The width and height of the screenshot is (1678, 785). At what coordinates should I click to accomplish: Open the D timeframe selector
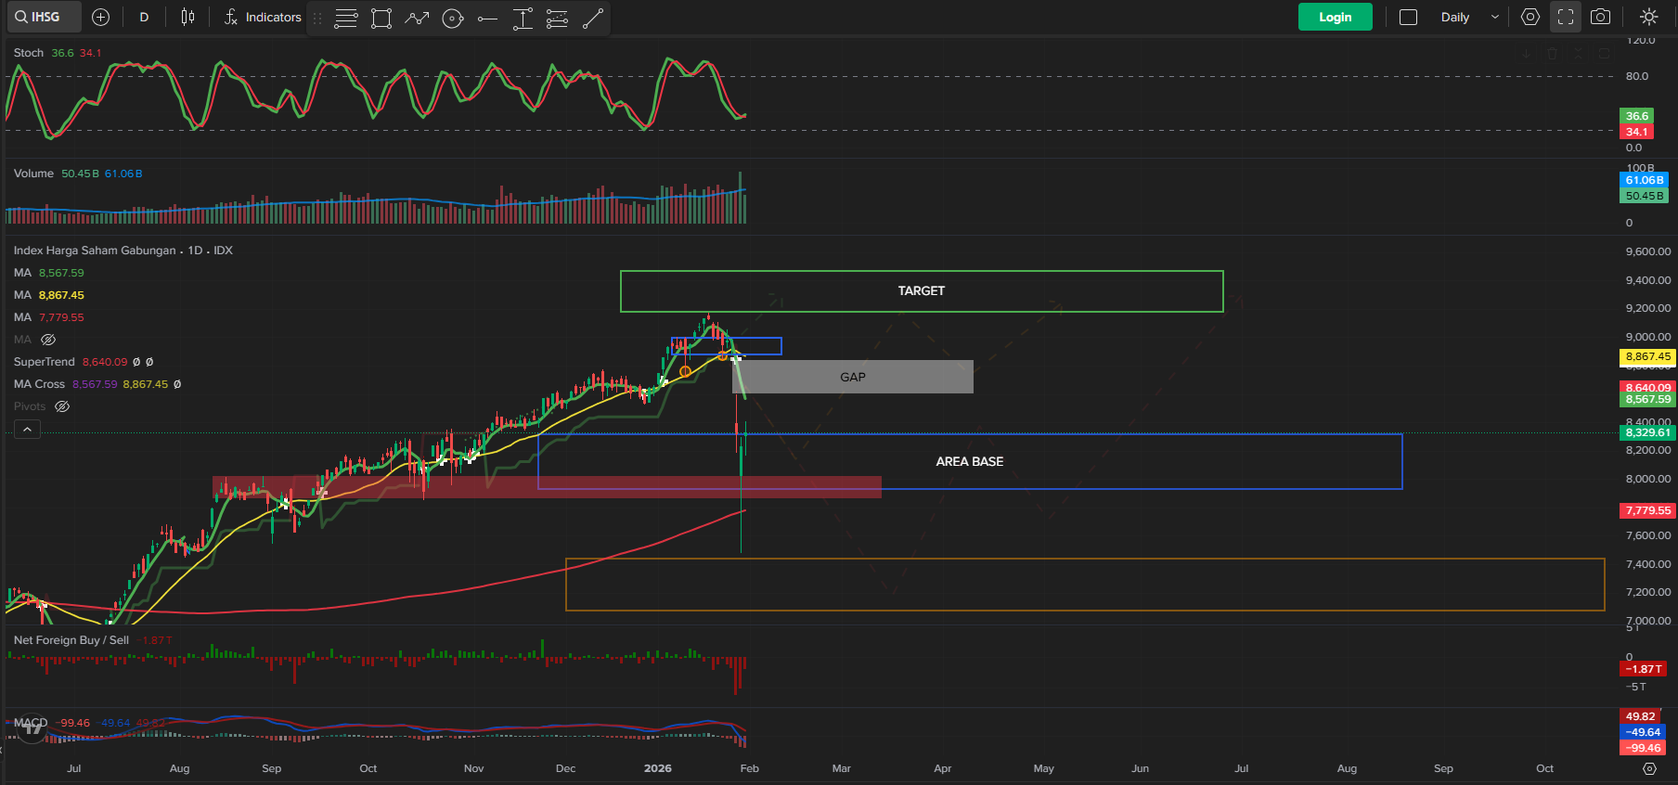pyautogui.click(x=144, y=17)
